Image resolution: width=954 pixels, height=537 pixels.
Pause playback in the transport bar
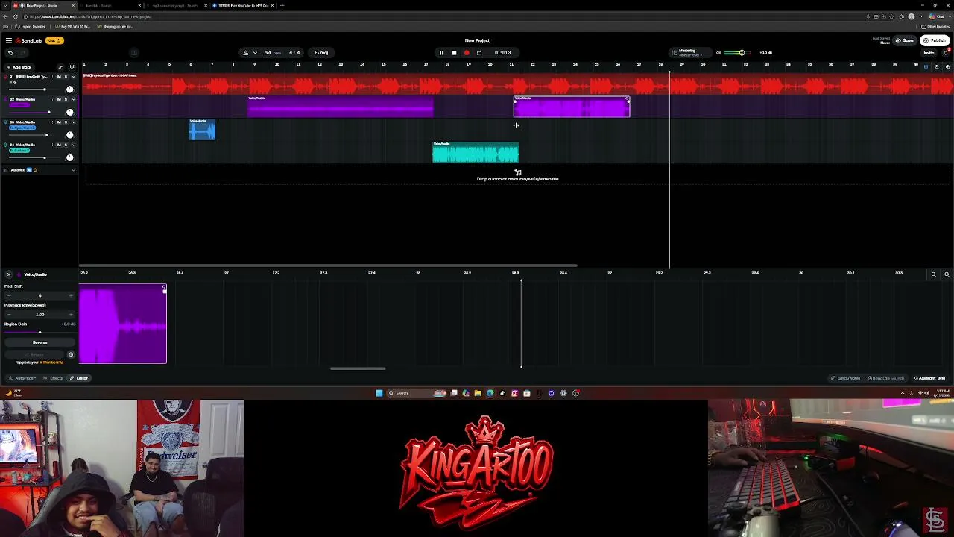[441, 53]
